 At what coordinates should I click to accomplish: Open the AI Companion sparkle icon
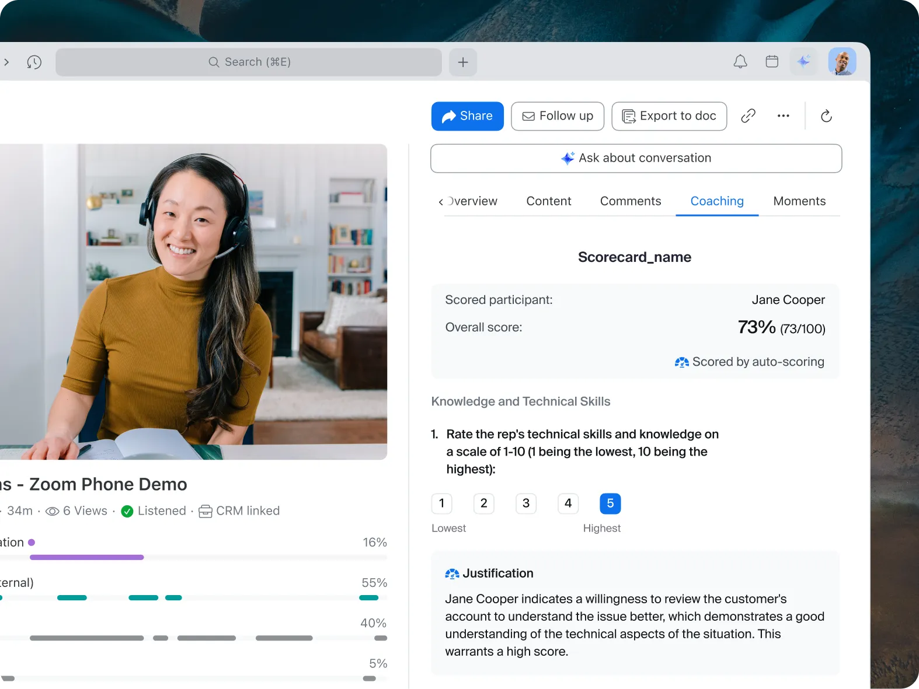(x=804, y=61)
